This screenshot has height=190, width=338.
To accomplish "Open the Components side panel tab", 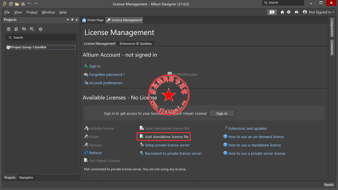I will 332,27.
